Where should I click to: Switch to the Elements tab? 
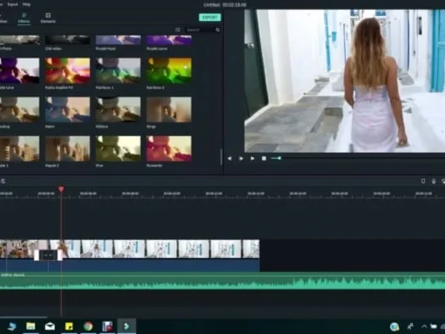coord(48,18)
